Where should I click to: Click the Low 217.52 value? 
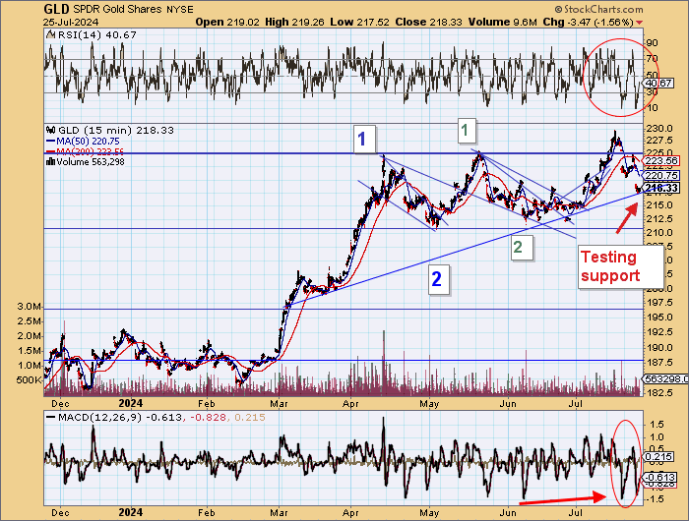click(360, 22)
